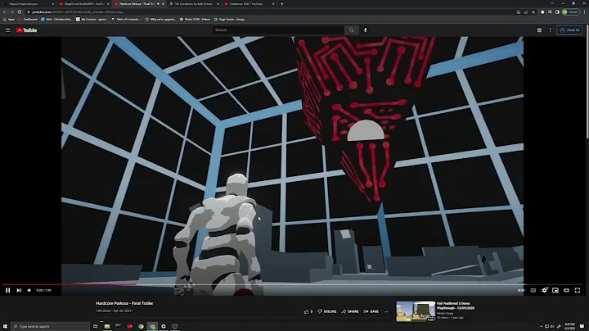This screenshot has width=589, height=331.
Task: Skip to the next video
Action: (19, 290)
